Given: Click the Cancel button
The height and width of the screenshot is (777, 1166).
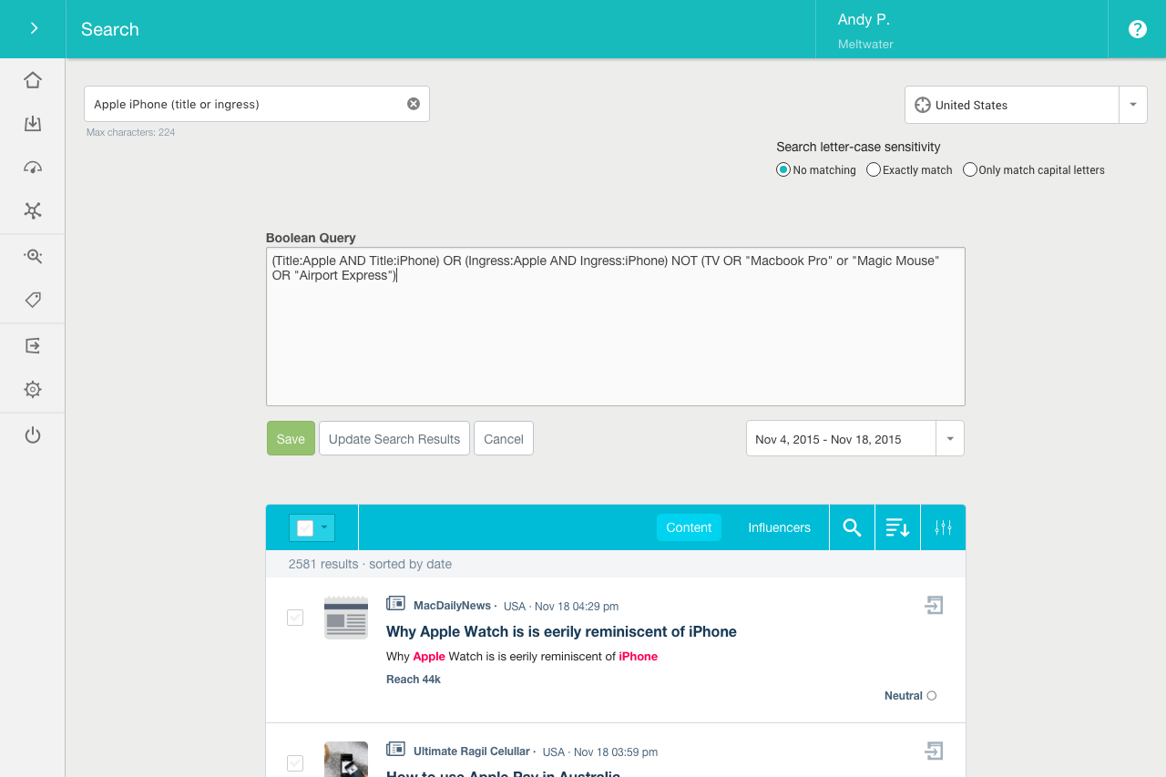Looking at the screenshot, I should [504, 438].
